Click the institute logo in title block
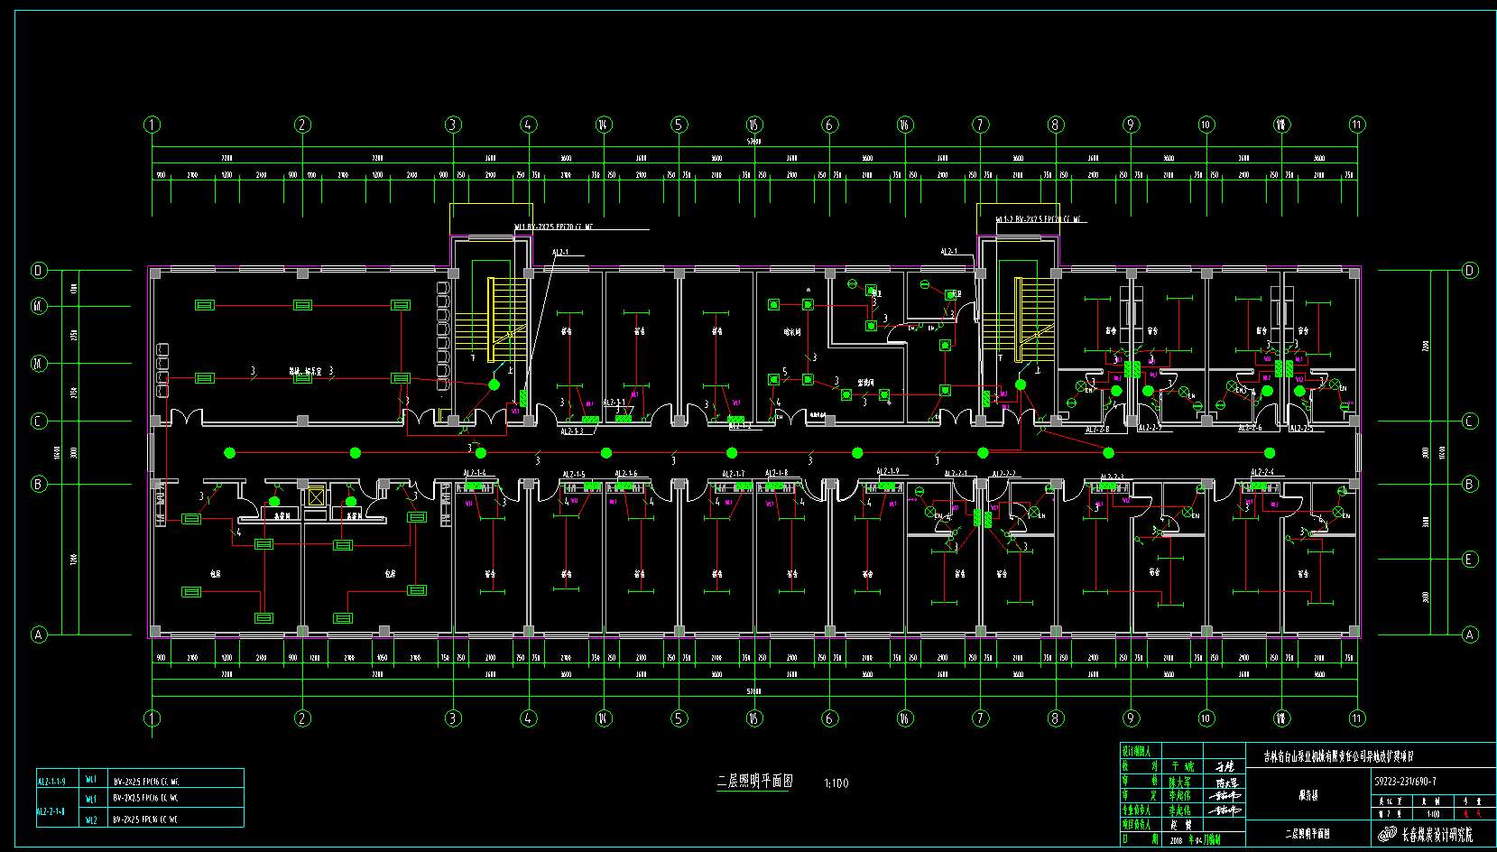The height and width of the screenshot is (852, 1497). [x=1387, y=835]
